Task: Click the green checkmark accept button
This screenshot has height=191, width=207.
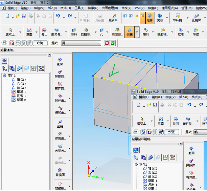Action: point(113,43)
